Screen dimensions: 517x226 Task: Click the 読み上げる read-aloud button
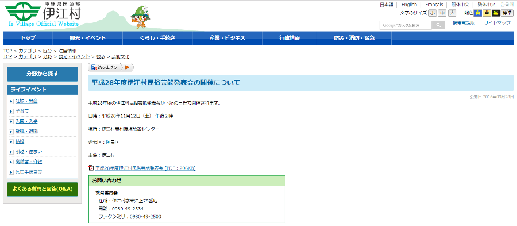pyautogui.click(x=105, y=67)
